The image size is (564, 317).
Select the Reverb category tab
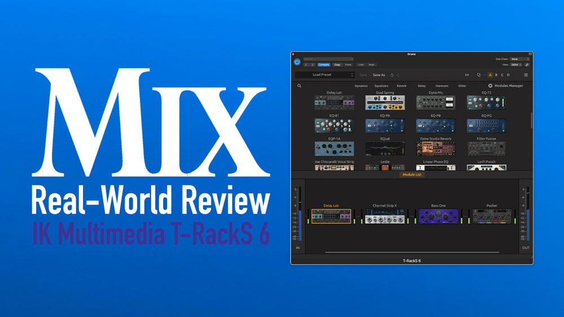[x=401, y=86]
